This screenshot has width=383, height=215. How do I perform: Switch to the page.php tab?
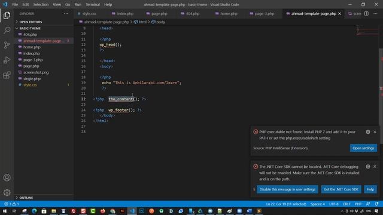159,14
